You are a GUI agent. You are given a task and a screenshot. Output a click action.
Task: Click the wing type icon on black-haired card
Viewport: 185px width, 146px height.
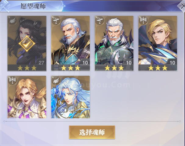(12, 20)
